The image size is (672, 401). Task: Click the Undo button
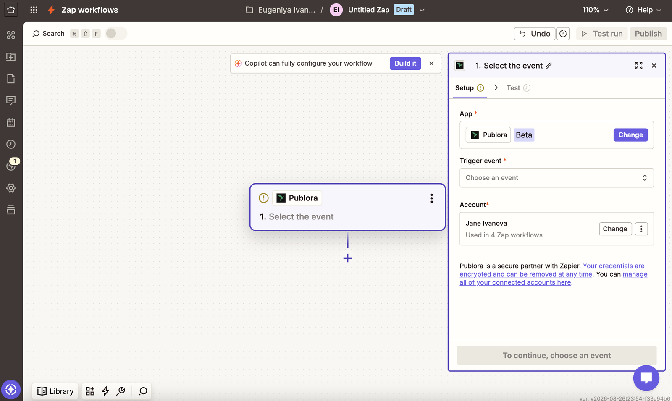(x=535, y=34)
